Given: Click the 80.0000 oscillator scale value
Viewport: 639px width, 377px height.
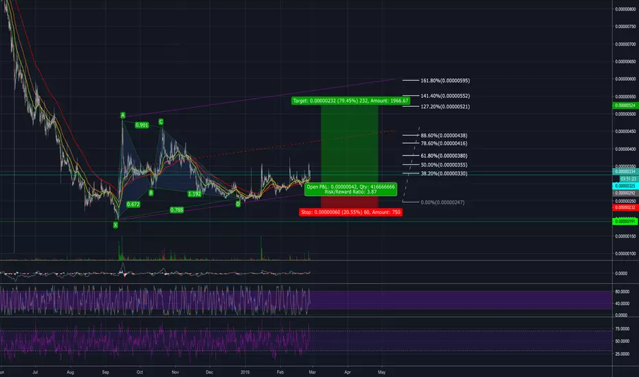Looking at the screenshot, I should pyautogui.click(x=622, y=292).
